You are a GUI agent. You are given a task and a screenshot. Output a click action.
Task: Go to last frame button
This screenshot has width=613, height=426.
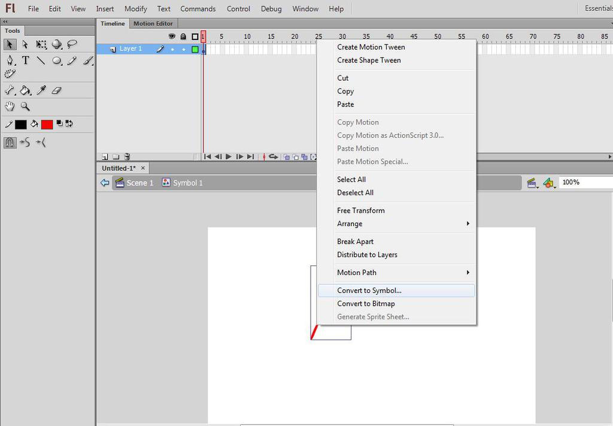pyautogui.click(x=251, y=156)
